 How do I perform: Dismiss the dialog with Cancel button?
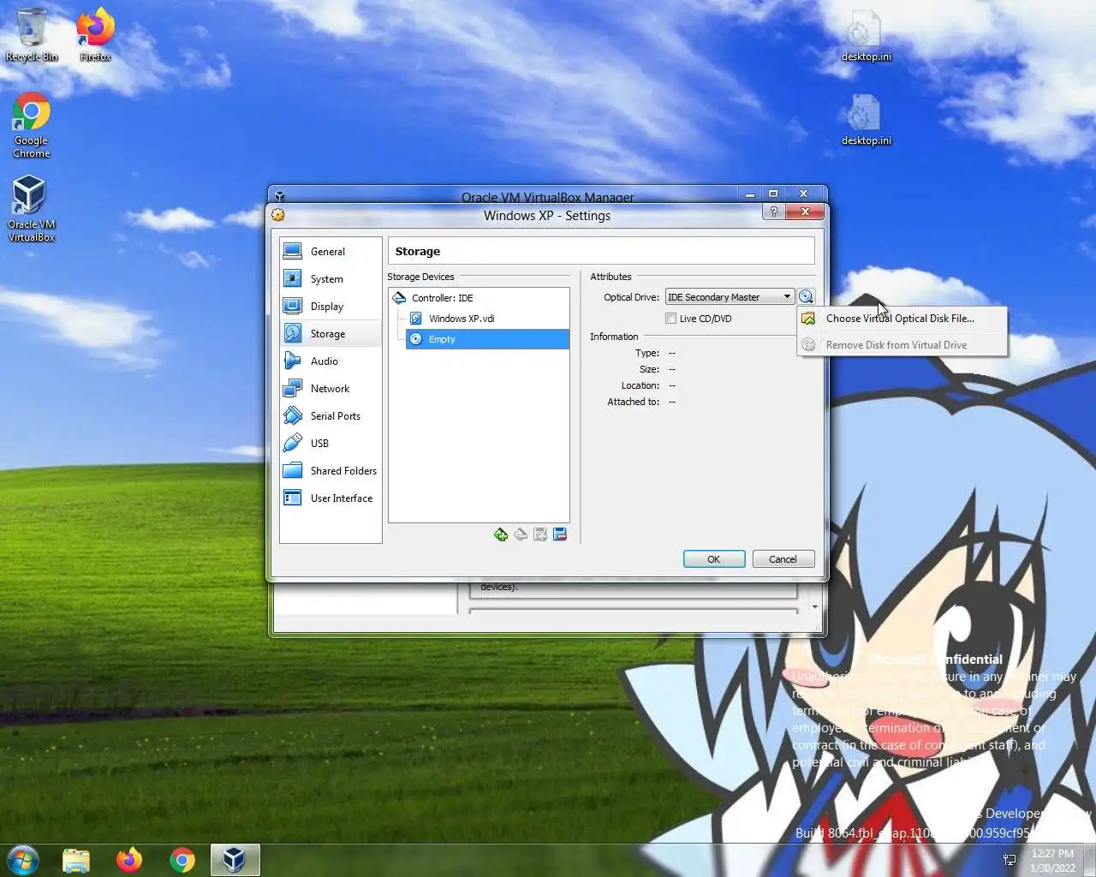click(x=783, y=559)
